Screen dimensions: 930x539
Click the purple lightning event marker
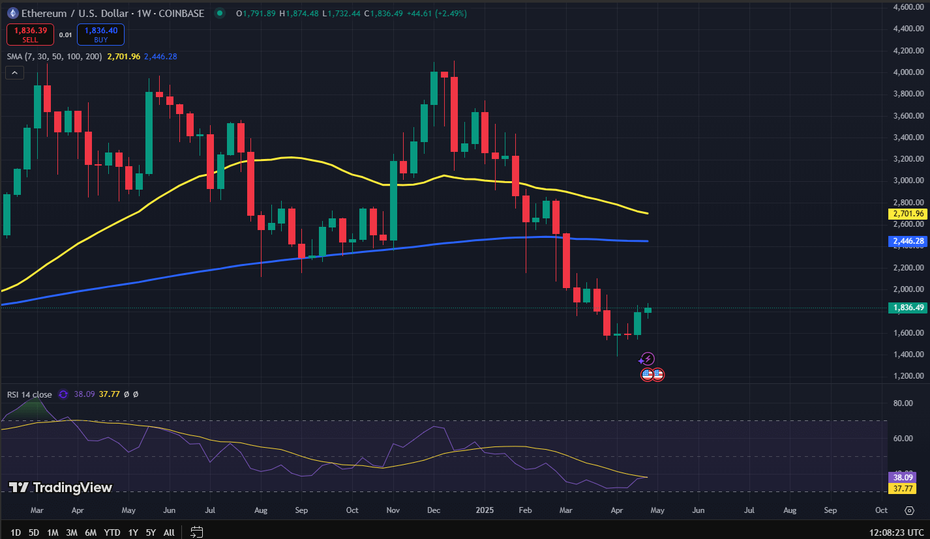click(x=647, y=358)
